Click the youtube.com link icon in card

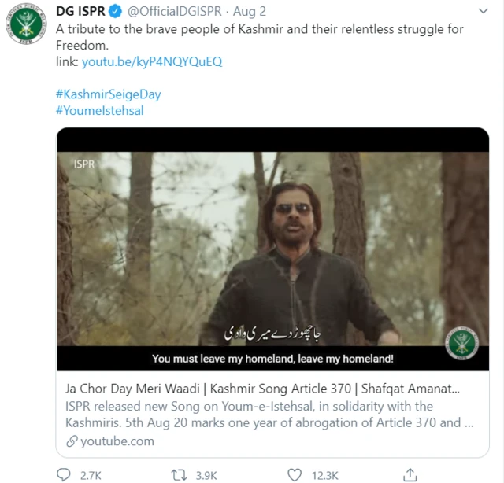pos(72,441)
